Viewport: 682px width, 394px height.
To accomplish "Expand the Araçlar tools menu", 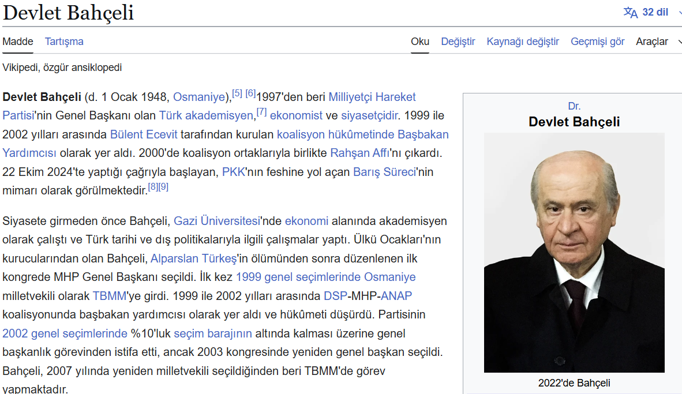I will 651,42.
